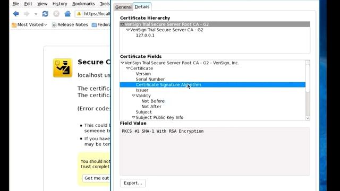Select VeriSign Trial Secure Server CA - G2 in hierarchy

tap(166, 30)
